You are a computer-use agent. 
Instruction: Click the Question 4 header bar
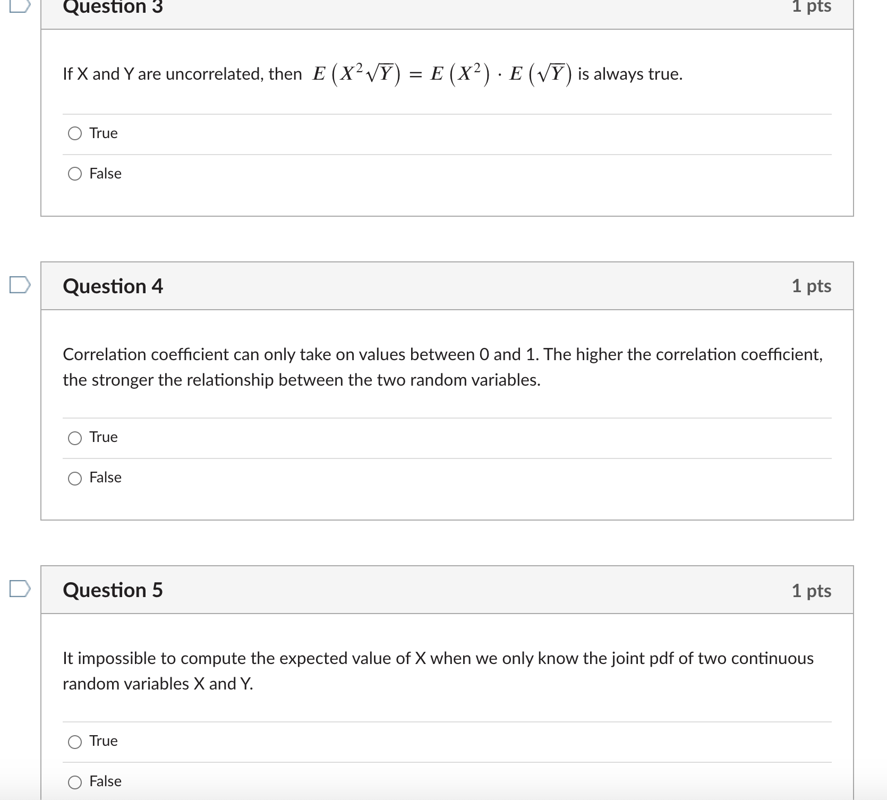pos(113,286)
